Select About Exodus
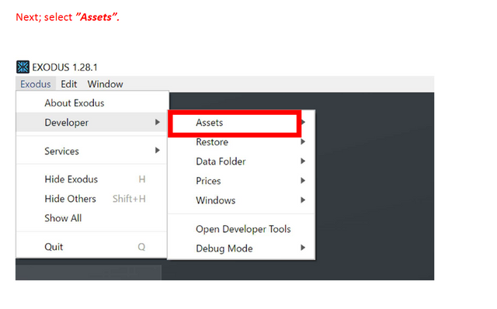The height and width of the screenshot is (309, 497). (92, 103)
